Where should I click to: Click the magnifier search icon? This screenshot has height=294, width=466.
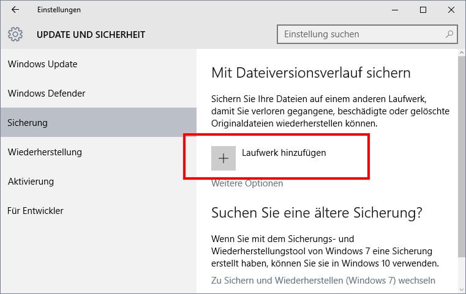tap(449, 34)
